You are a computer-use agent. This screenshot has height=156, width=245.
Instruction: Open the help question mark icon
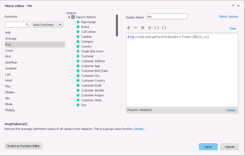coord(233,6)
